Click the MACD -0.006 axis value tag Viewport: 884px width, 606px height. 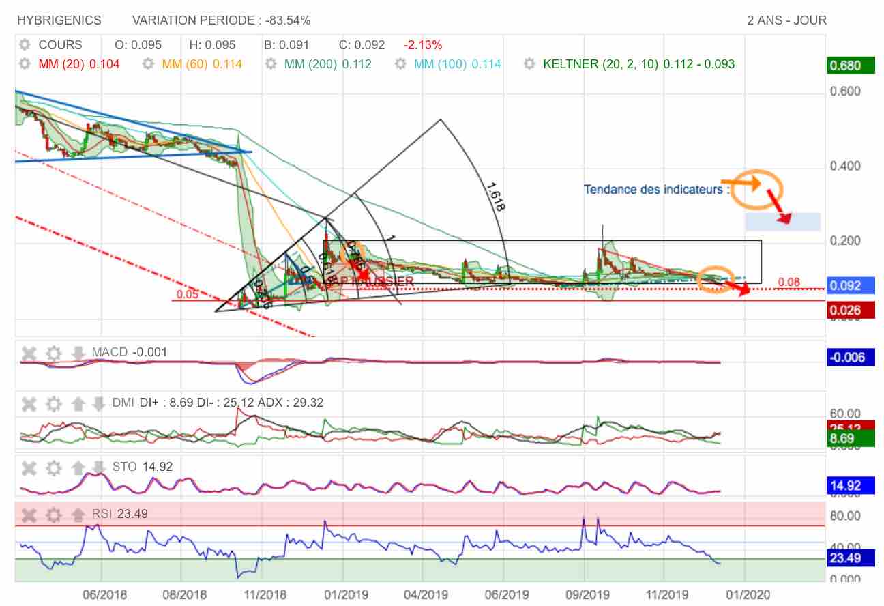tap(851, 357)
